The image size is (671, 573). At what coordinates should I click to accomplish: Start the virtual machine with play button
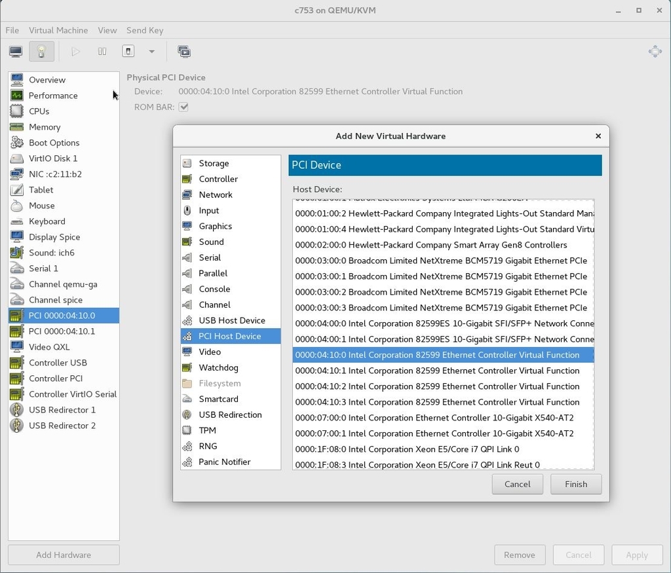point(76,52)
